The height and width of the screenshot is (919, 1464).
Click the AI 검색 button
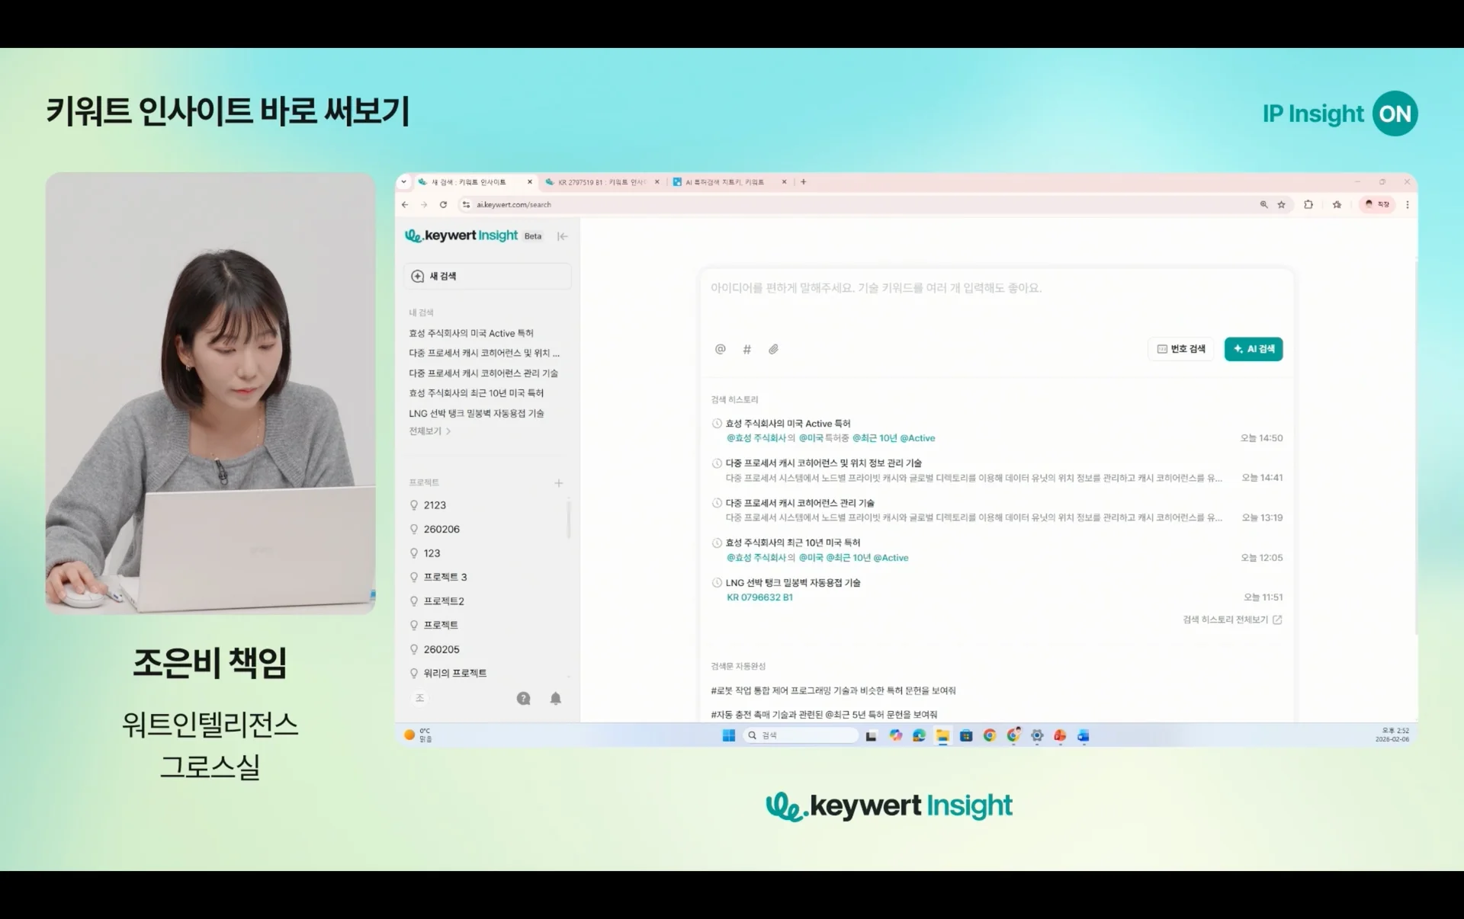coord(1253,349)
